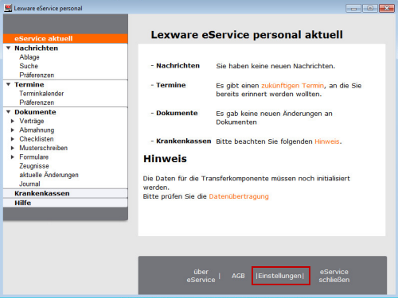Click the bold Nachrichten label in overview
The image size is (398, 298).
(178, 66)
